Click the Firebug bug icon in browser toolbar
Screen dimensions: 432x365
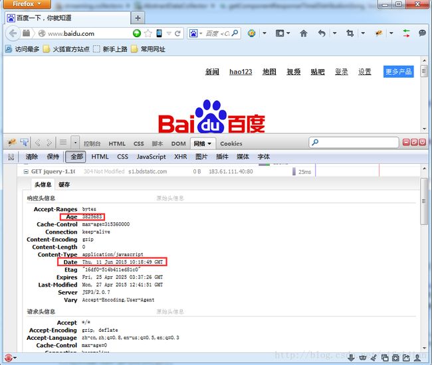point(379,34)
